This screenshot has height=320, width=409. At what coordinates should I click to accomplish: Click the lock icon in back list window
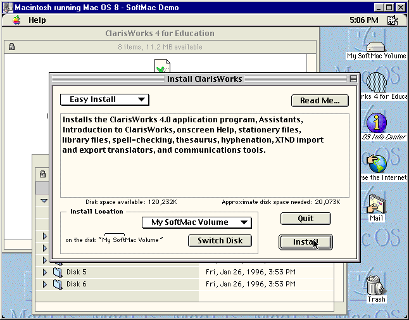43,174
